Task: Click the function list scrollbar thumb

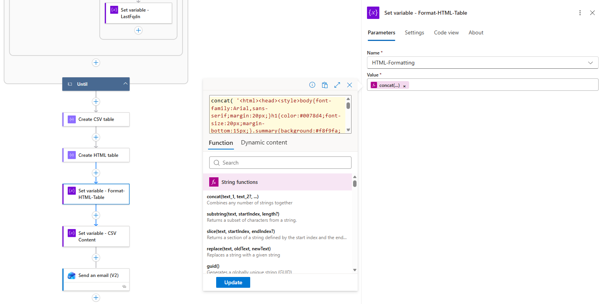Action: (355, 183)
